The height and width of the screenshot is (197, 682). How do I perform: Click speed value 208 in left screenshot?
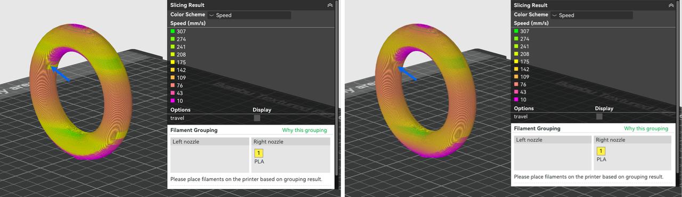(x=181, y=54)
